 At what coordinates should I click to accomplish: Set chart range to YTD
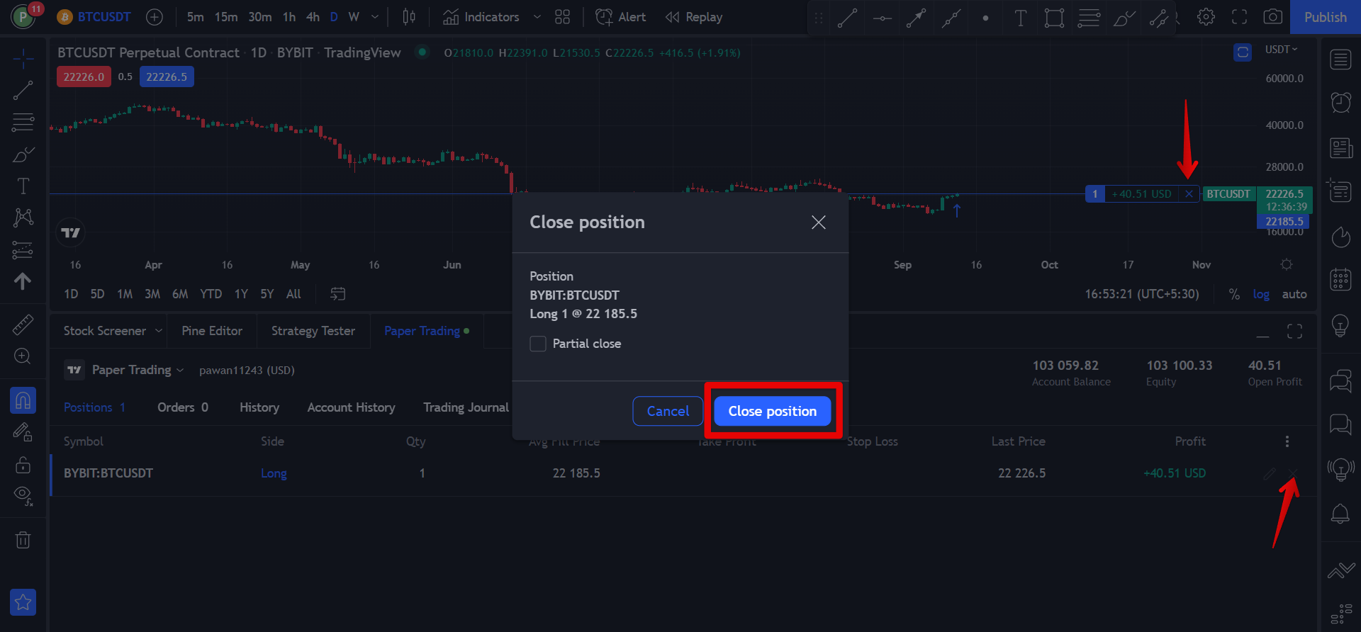click(x=211, y=294)
